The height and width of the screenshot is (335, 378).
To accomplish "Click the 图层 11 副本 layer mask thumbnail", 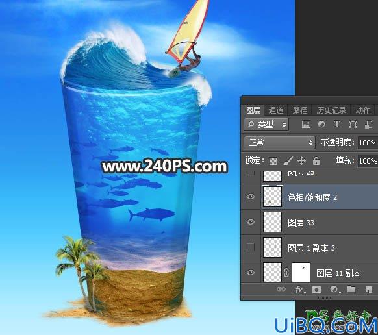I will point(301,273).
